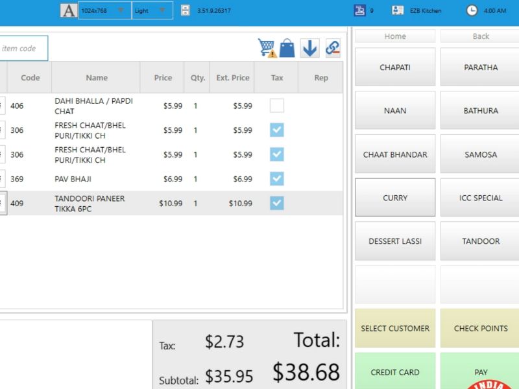Click CHECK POINTS button
This screenshot has width=519, height=389.
tap(481, 328)
